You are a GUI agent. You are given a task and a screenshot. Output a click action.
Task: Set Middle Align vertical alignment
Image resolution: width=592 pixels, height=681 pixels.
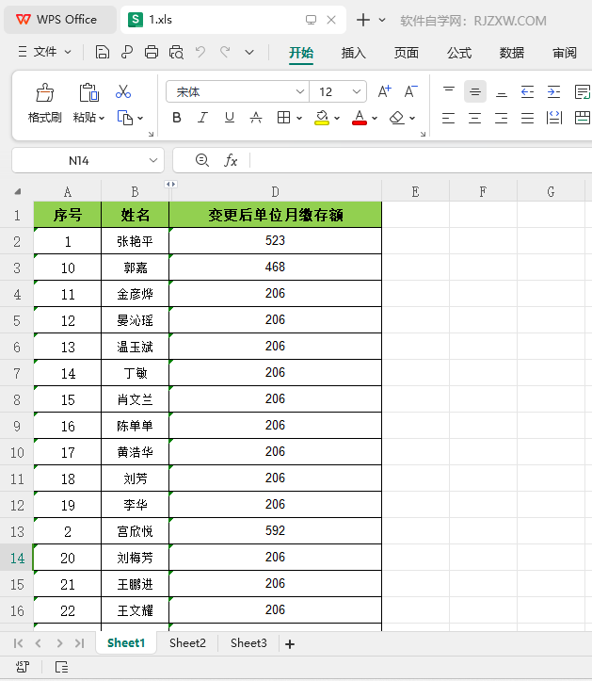pos(474,91)
